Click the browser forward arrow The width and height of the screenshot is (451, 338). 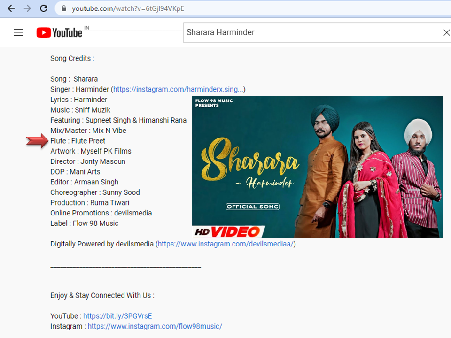[27, 8]
